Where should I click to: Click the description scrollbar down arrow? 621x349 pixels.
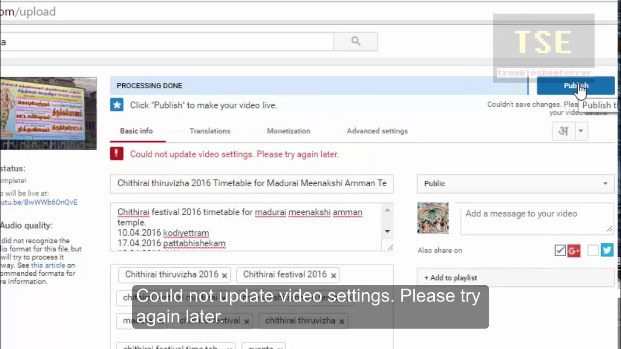click(x=387, y=231)
